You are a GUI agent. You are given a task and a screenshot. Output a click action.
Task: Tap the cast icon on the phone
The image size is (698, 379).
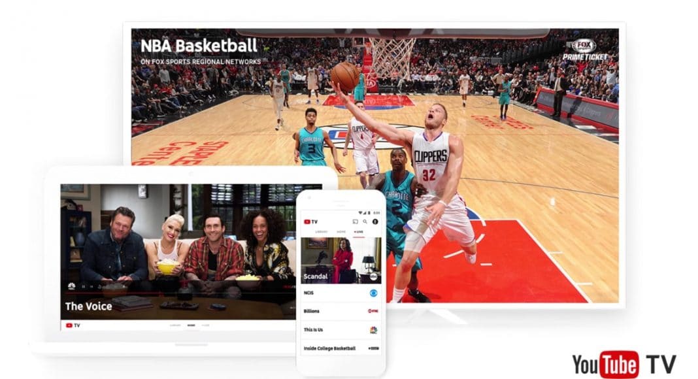[356, 221]
